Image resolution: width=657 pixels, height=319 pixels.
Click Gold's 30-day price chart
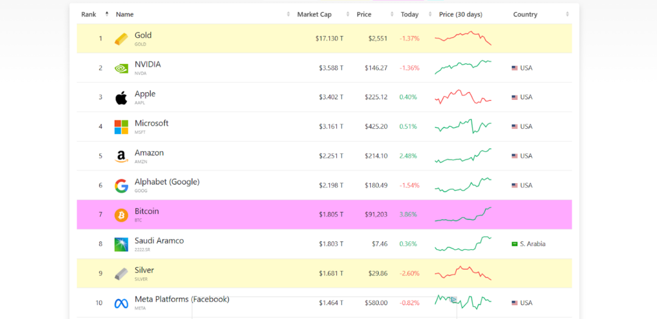[463, 38]
